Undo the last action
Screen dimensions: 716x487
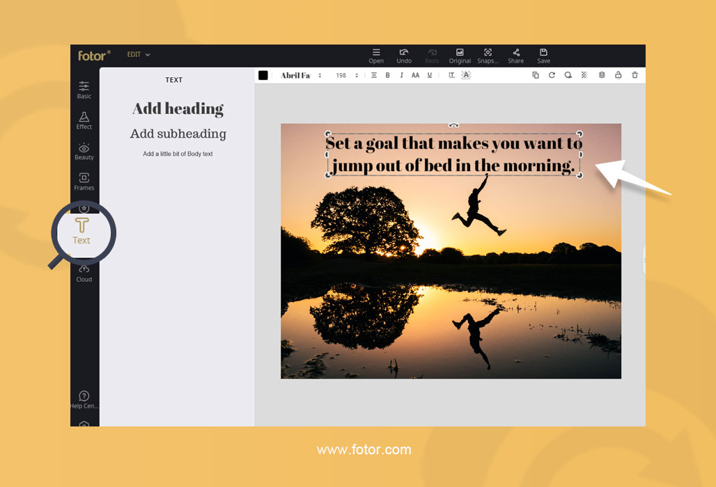(x=404, y=56)
